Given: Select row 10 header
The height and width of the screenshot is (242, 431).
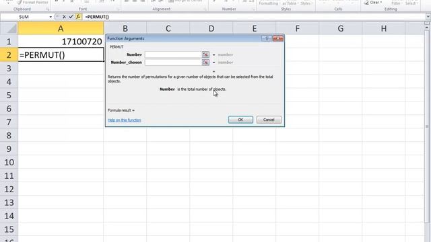Looking at the screenshot, I should [9, 162].
